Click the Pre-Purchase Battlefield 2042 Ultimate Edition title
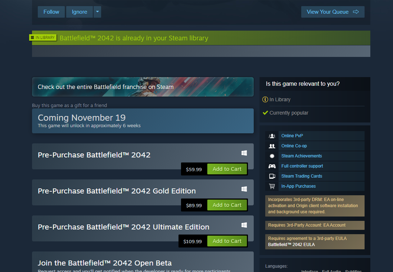393x272 pixels. coord(123,227)
